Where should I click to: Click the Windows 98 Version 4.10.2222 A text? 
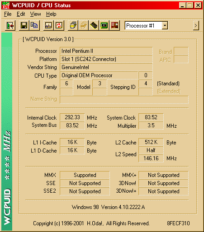(x=108, y=207)
